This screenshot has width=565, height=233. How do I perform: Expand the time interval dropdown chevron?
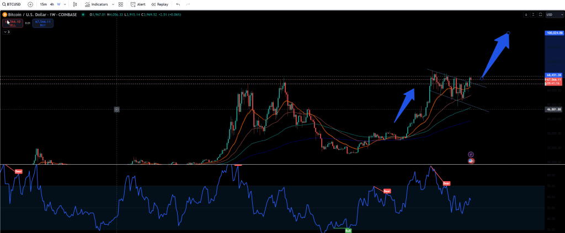point(65,4)
